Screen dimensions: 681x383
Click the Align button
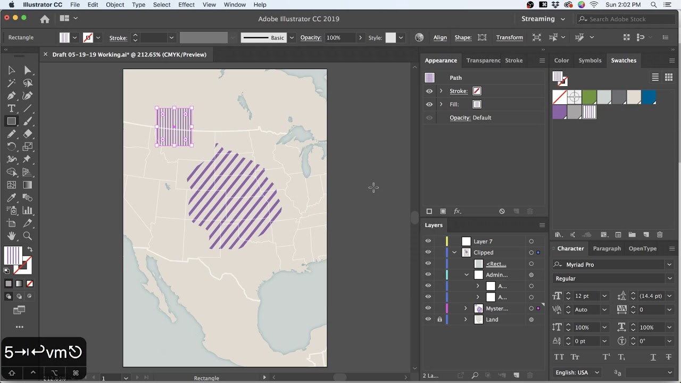[x=440, y=37]
